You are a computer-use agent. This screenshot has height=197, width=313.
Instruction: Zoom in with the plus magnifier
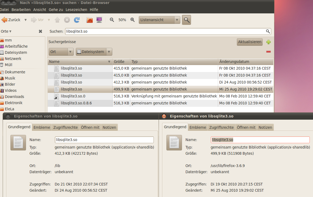pyautogui.click(x=133, y=20)
